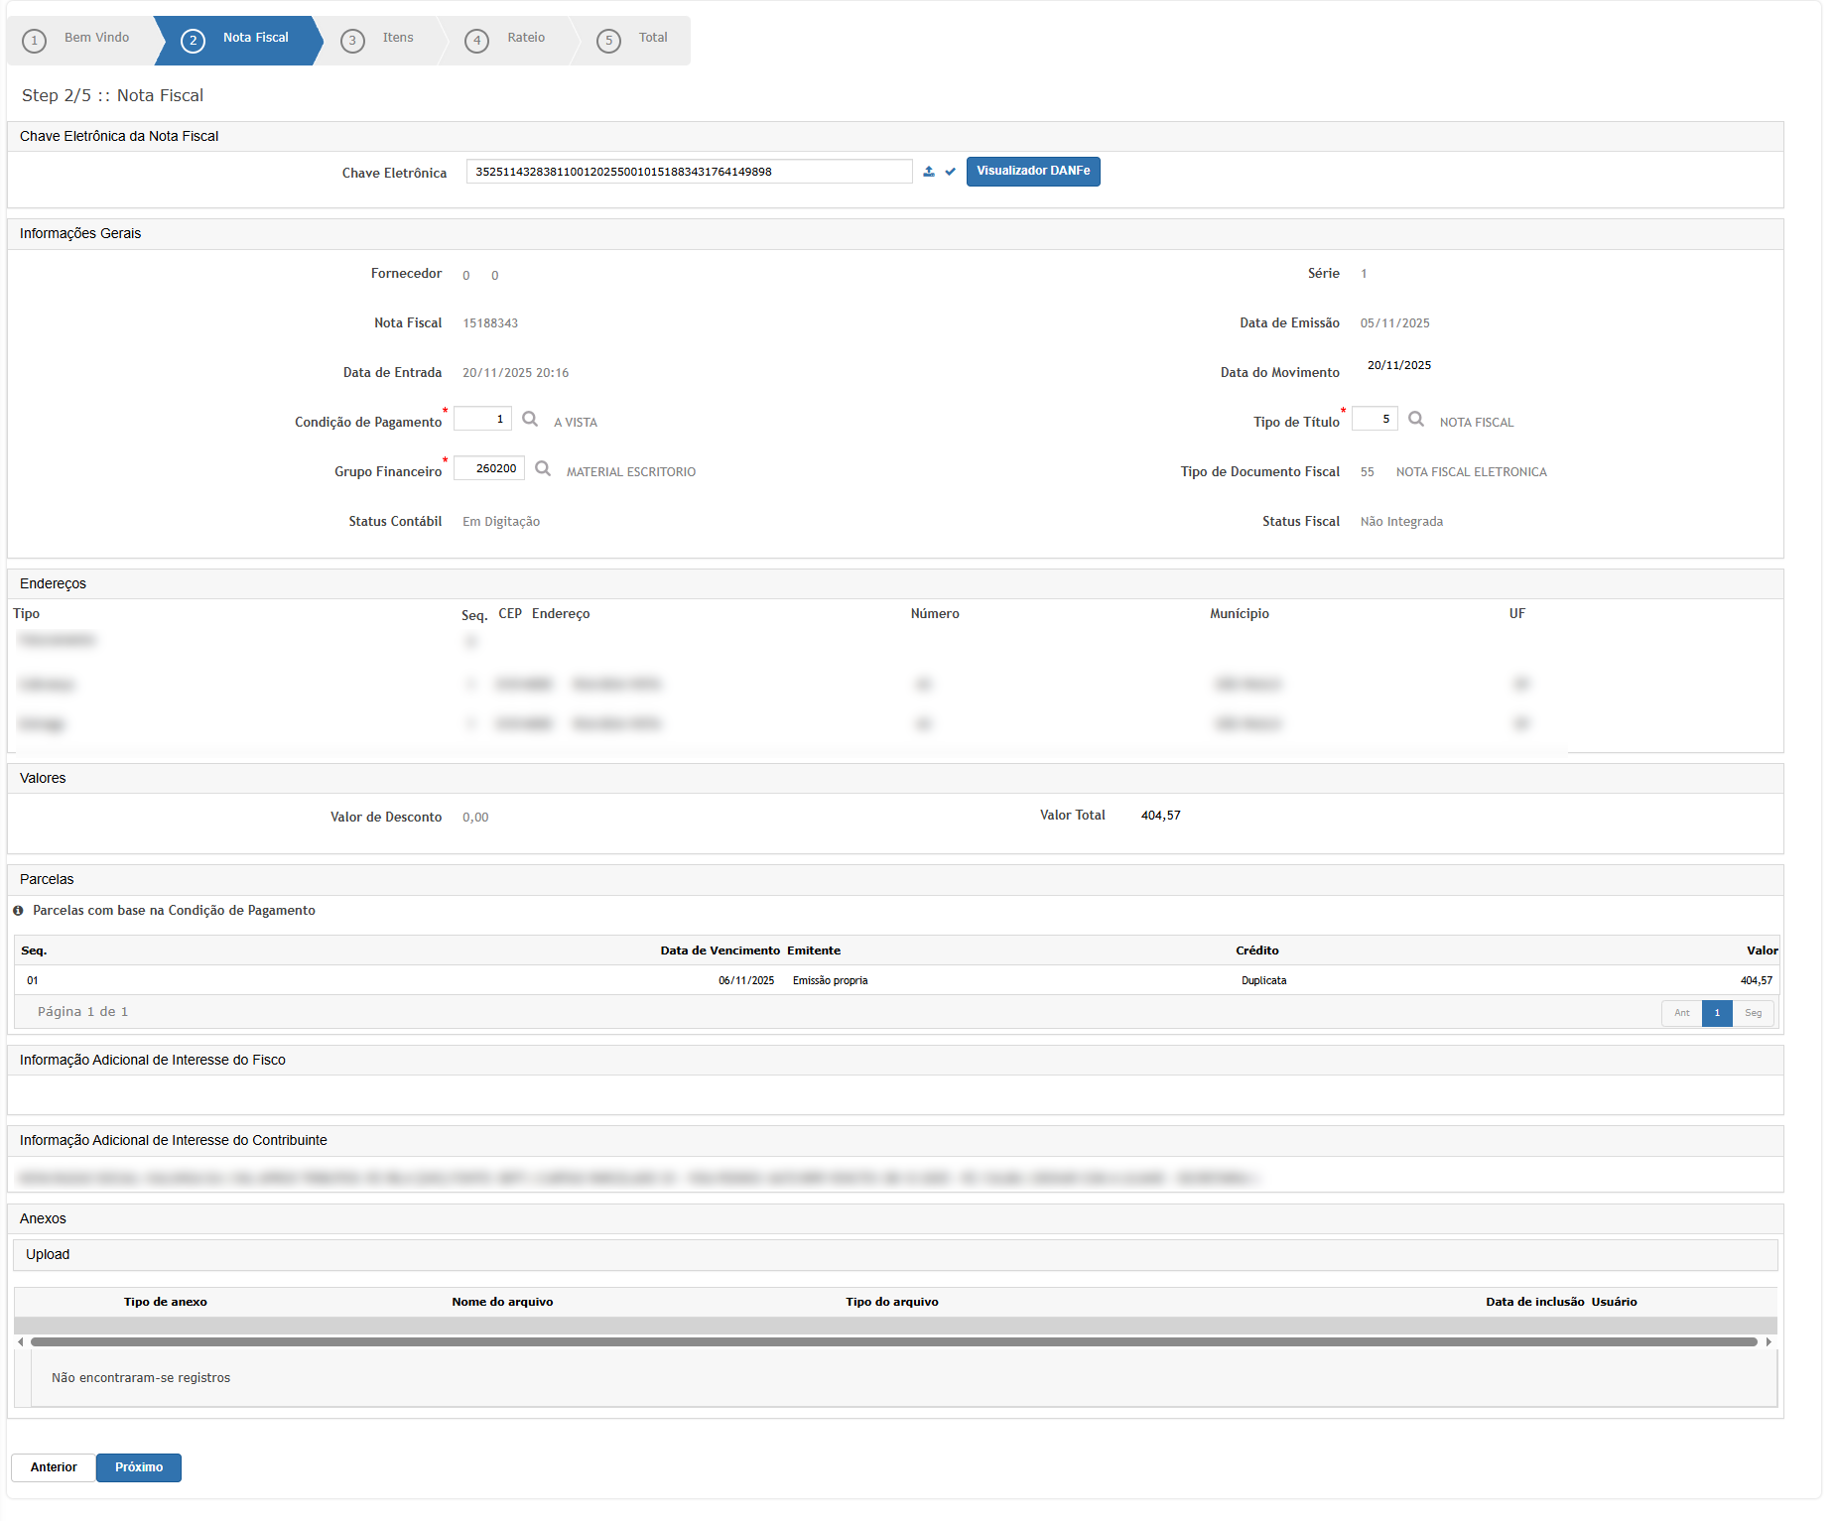Jump to the Rateio wizard step
Screen dimensions: 1835x1521
click(510, 40)
